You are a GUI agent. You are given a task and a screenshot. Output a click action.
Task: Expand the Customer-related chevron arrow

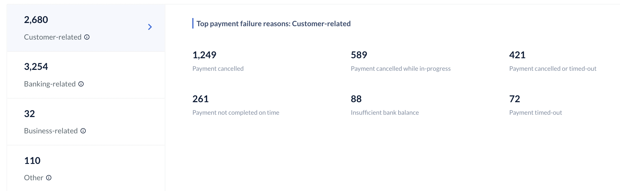pos(150,27)
